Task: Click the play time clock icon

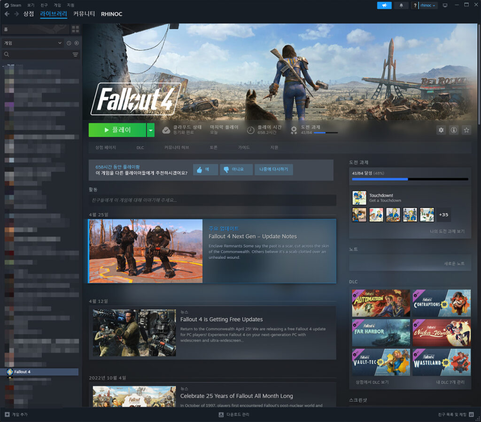Action: 251,130
